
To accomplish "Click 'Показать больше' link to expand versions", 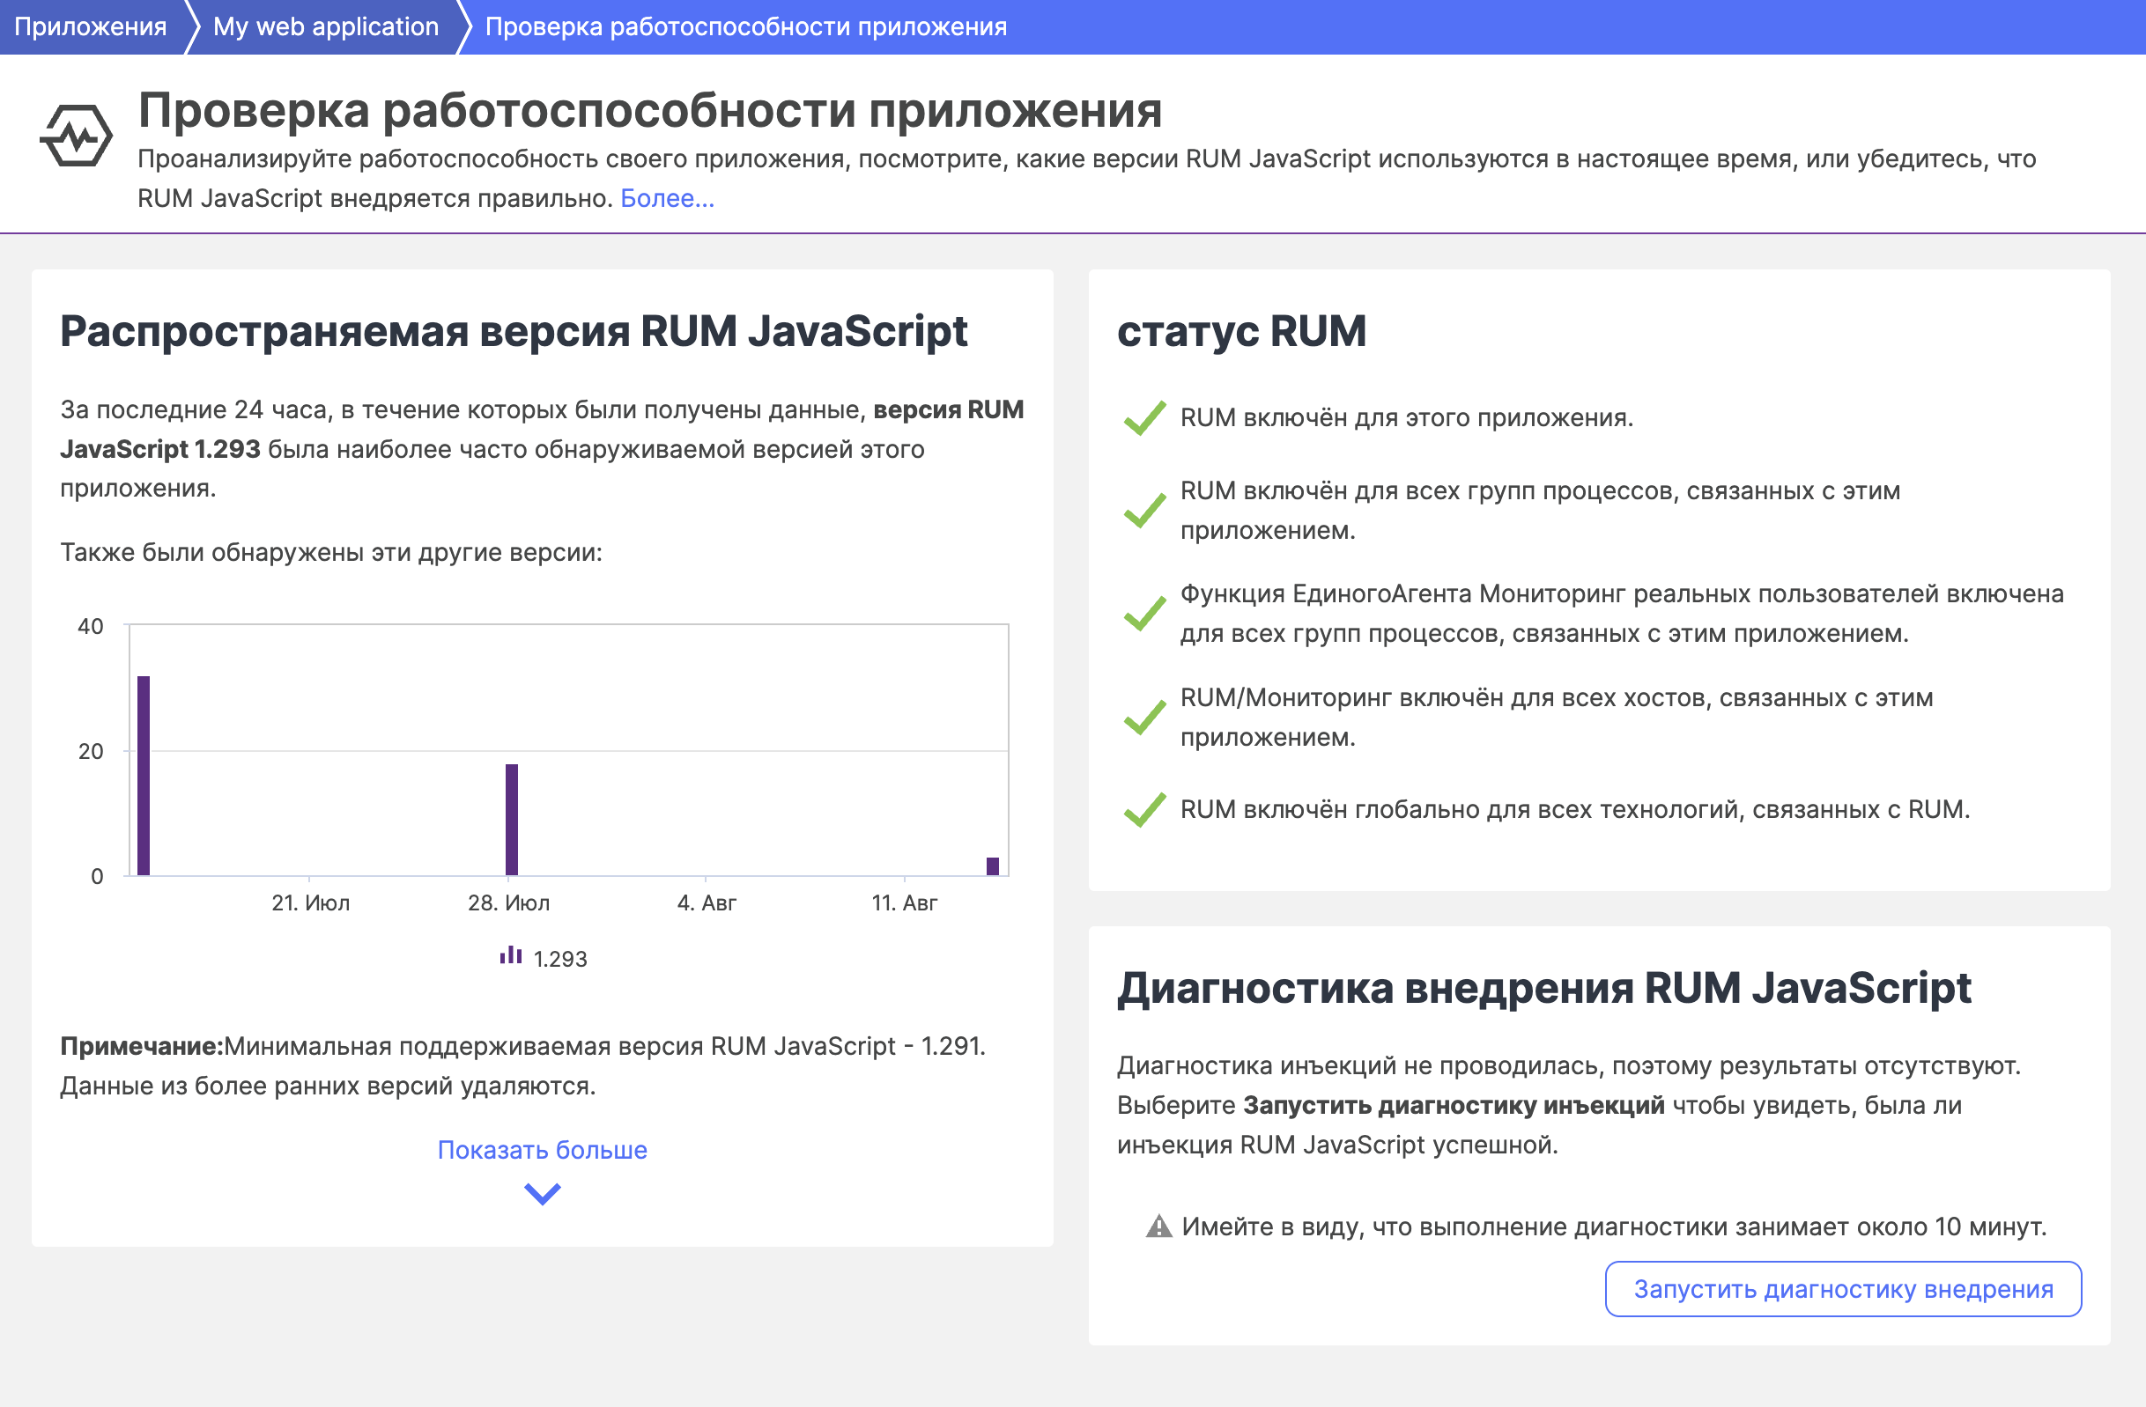I will [x=542, y=1150].
